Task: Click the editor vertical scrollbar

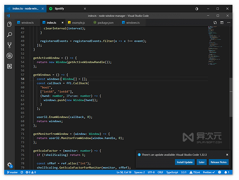Action: 231,98
